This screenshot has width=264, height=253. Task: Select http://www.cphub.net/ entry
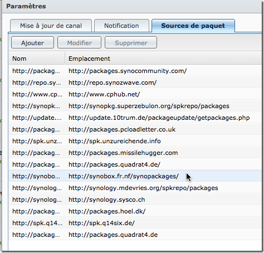coord(135,94)
